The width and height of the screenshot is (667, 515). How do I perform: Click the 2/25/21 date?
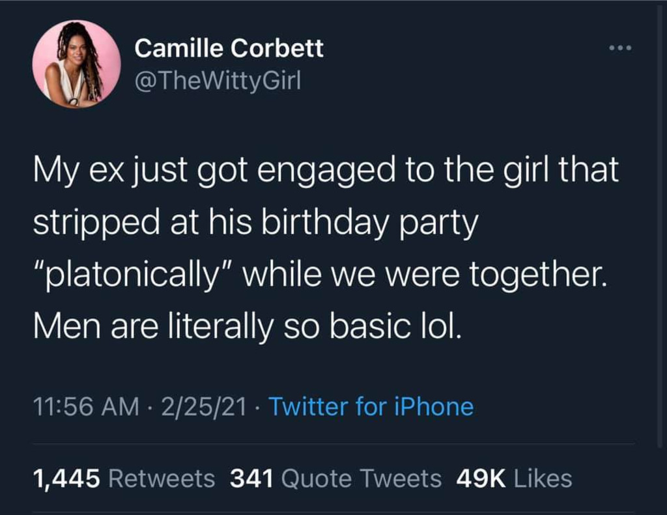[x=203, y=407]
